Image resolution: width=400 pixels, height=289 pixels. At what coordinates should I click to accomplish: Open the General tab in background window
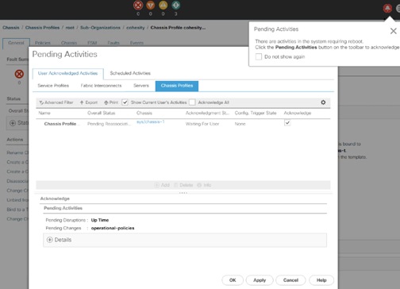click(x=16, y=43)
